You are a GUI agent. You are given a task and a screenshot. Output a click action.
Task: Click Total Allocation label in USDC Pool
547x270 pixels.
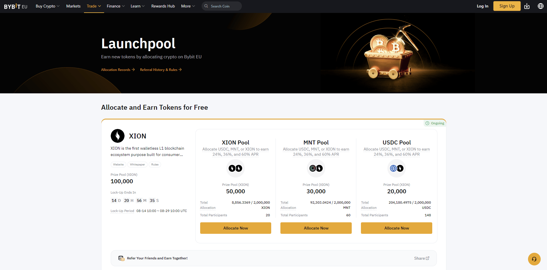coord(369,205)
